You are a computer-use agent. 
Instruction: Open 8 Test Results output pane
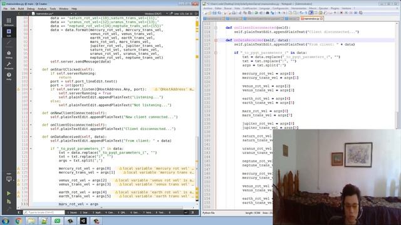pos(160,212)
